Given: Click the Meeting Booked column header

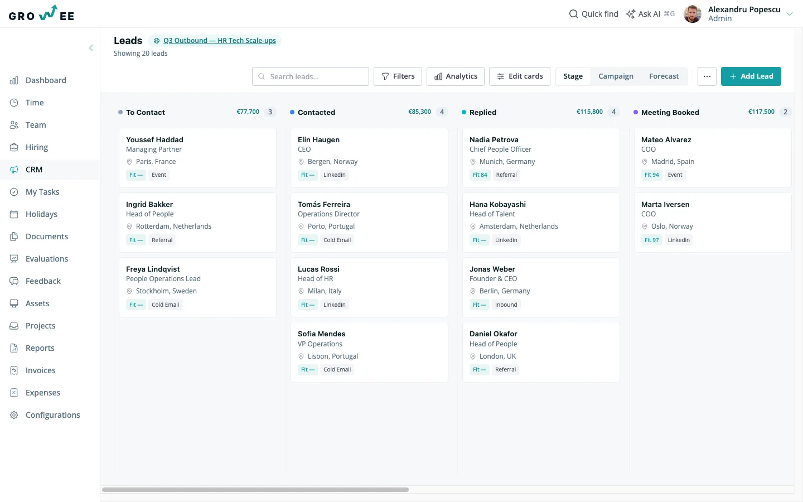Looking at the screenshot, I should 670,112.
